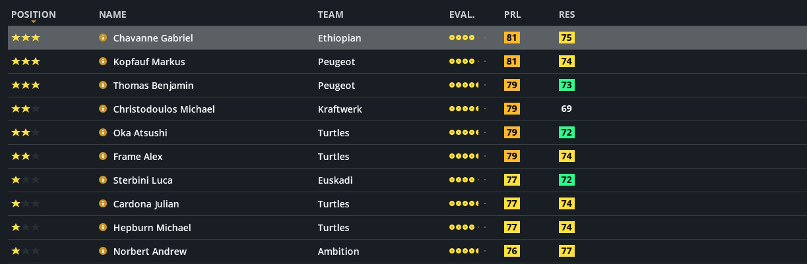Screen dimensions: 807x264
Task: Open the info icon for Frame Alex
Action: [103, 157]
